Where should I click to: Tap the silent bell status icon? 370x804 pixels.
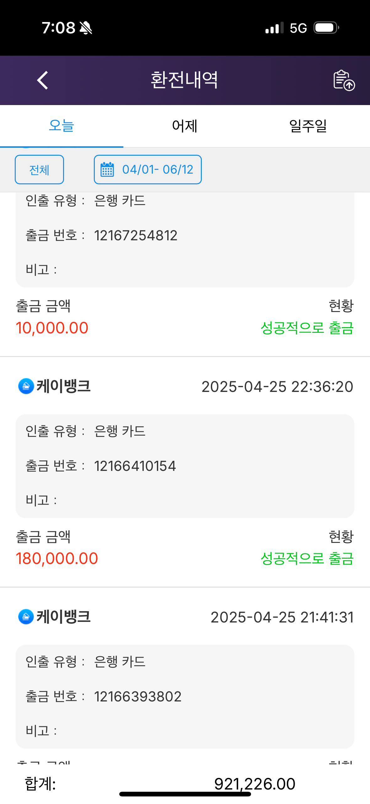86,28
